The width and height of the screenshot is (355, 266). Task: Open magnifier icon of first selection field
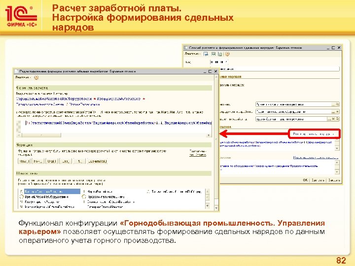(x=337, y=104)
